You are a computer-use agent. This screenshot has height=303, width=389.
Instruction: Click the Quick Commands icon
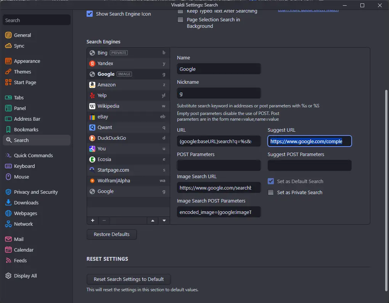tap(8, 155)
